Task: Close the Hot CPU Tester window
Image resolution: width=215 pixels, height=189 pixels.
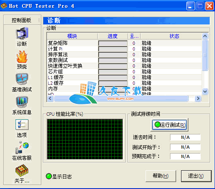Action: click(209, 6)
